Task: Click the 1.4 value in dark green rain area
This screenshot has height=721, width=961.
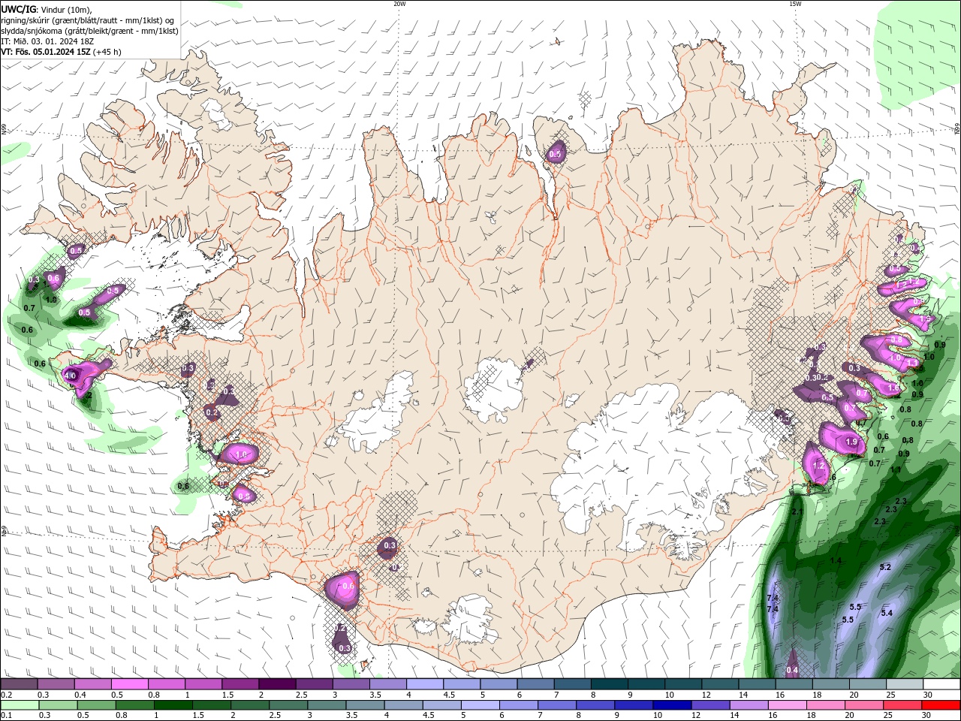Action: pos(836,561)
